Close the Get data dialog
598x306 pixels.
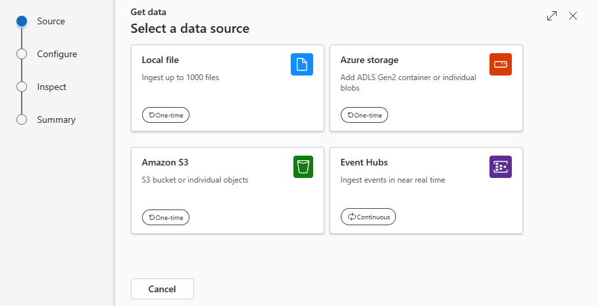click(573, 16)
